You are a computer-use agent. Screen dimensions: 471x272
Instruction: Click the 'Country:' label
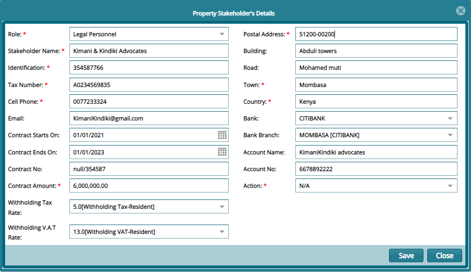(255, 102)
